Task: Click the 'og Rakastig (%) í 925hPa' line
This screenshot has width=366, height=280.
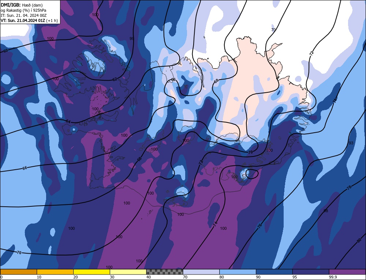Action: (23, 10)
